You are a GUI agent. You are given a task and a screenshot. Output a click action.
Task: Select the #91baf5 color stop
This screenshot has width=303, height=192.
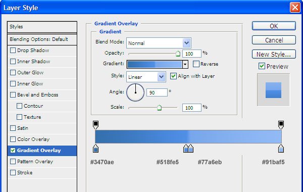pos(281,149)
